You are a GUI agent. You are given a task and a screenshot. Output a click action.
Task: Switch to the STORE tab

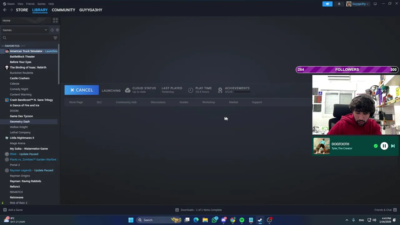(x=22, y=10)
